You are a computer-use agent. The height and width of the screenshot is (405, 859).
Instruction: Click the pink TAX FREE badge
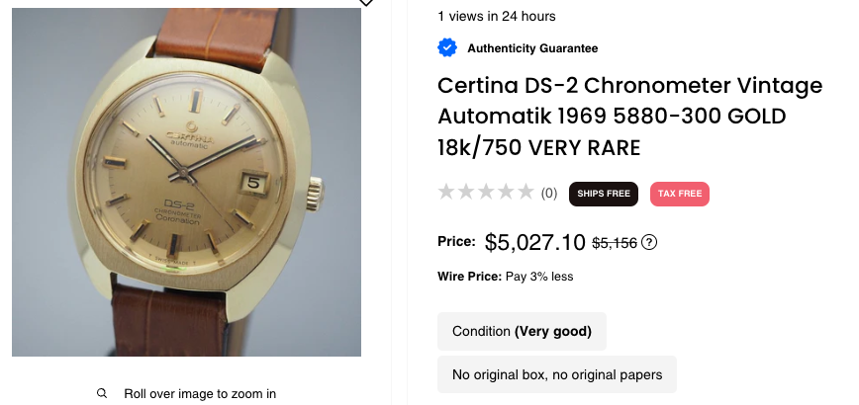679,194
